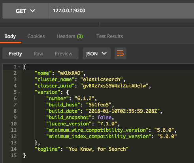
Task: Click the "number" key
Action: pyautogui.click(x=57, y=99)
